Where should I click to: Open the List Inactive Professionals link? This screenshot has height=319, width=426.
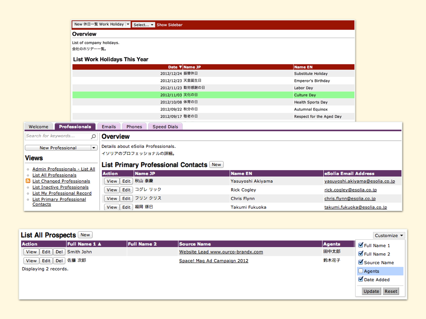coord(60,187)
